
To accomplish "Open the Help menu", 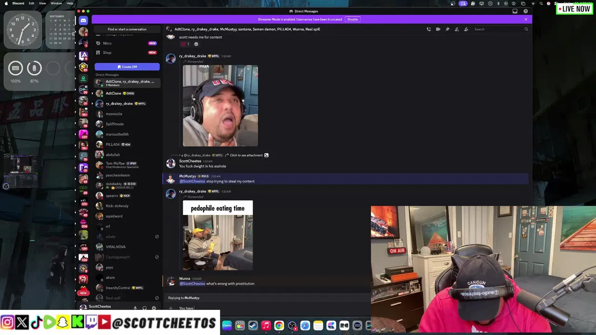I will click(x=70, y=3).
